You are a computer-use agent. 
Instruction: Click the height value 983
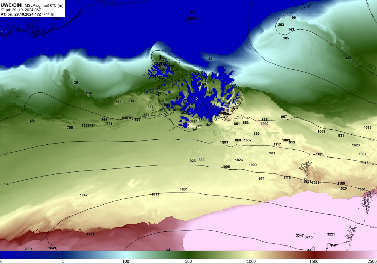(x=225, y=142)
